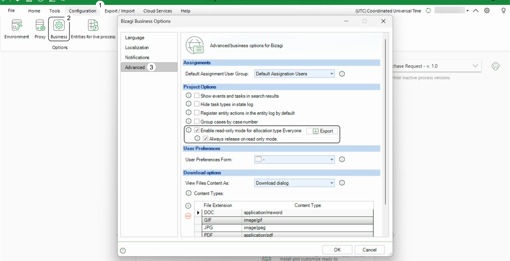Enable Hide task types in state log
510x261 pixels.
197,104
